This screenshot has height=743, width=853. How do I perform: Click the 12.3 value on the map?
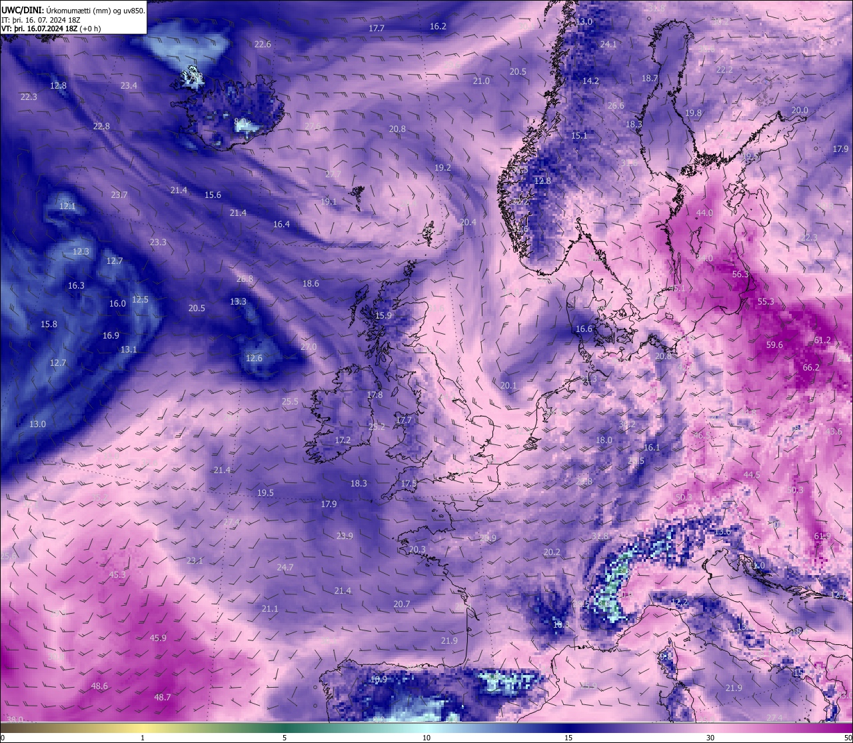tap(81, 251)
